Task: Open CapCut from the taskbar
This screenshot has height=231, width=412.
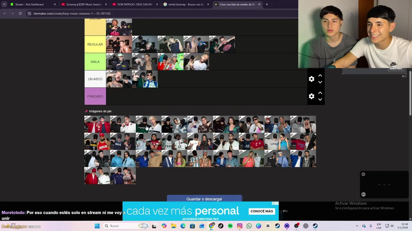Action: coord(268,226)
